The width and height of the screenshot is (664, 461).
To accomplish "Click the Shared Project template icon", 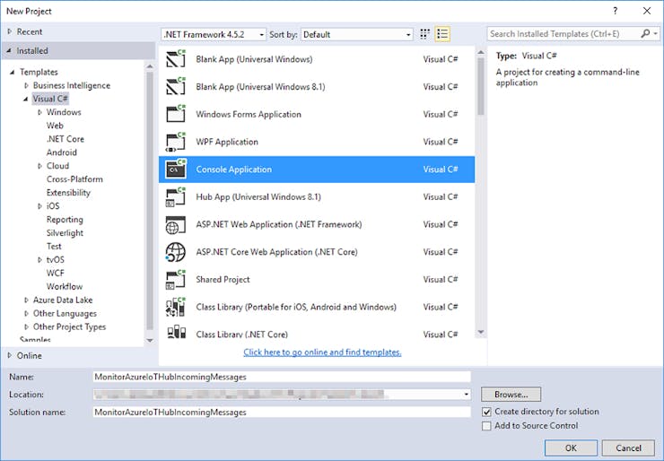I will [x=176, y=280].
